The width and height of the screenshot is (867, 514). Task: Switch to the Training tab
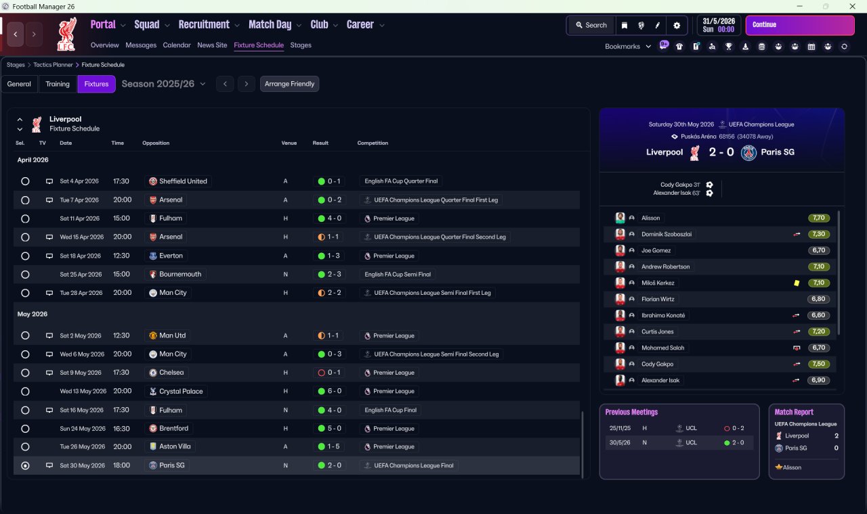pyautogui.click(x=58, y=84)
